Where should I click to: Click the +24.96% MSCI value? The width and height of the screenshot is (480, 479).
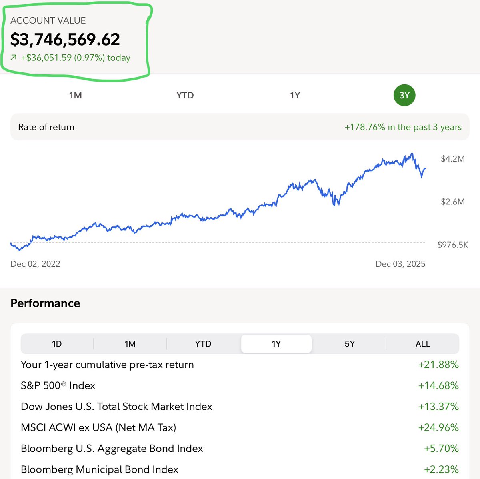pyautogui.click(x=438, y=427)
